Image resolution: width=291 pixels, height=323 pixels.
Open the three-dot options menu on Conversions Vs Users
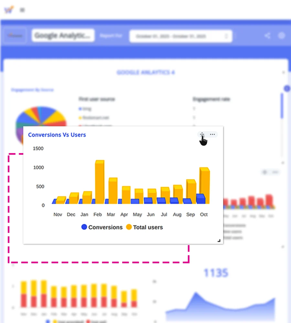[x=212, y=134]
